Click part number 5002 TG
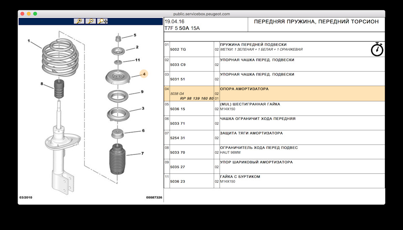This screenshot has width=403, height=230. tap(178, 49)
